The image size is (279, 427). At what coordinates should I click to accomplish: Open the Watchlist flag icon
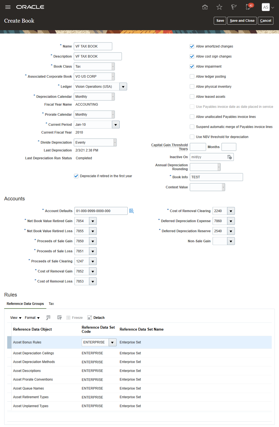tap(234, 7)
